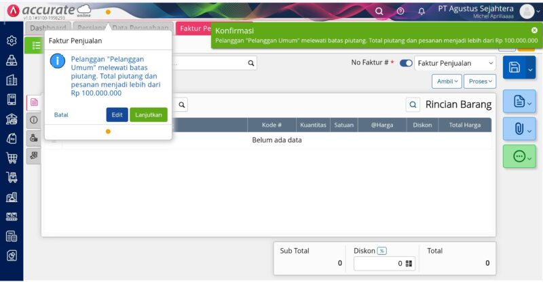Open the help question mark icon
This screenshot has height=282, width=543.
[400, 11]
